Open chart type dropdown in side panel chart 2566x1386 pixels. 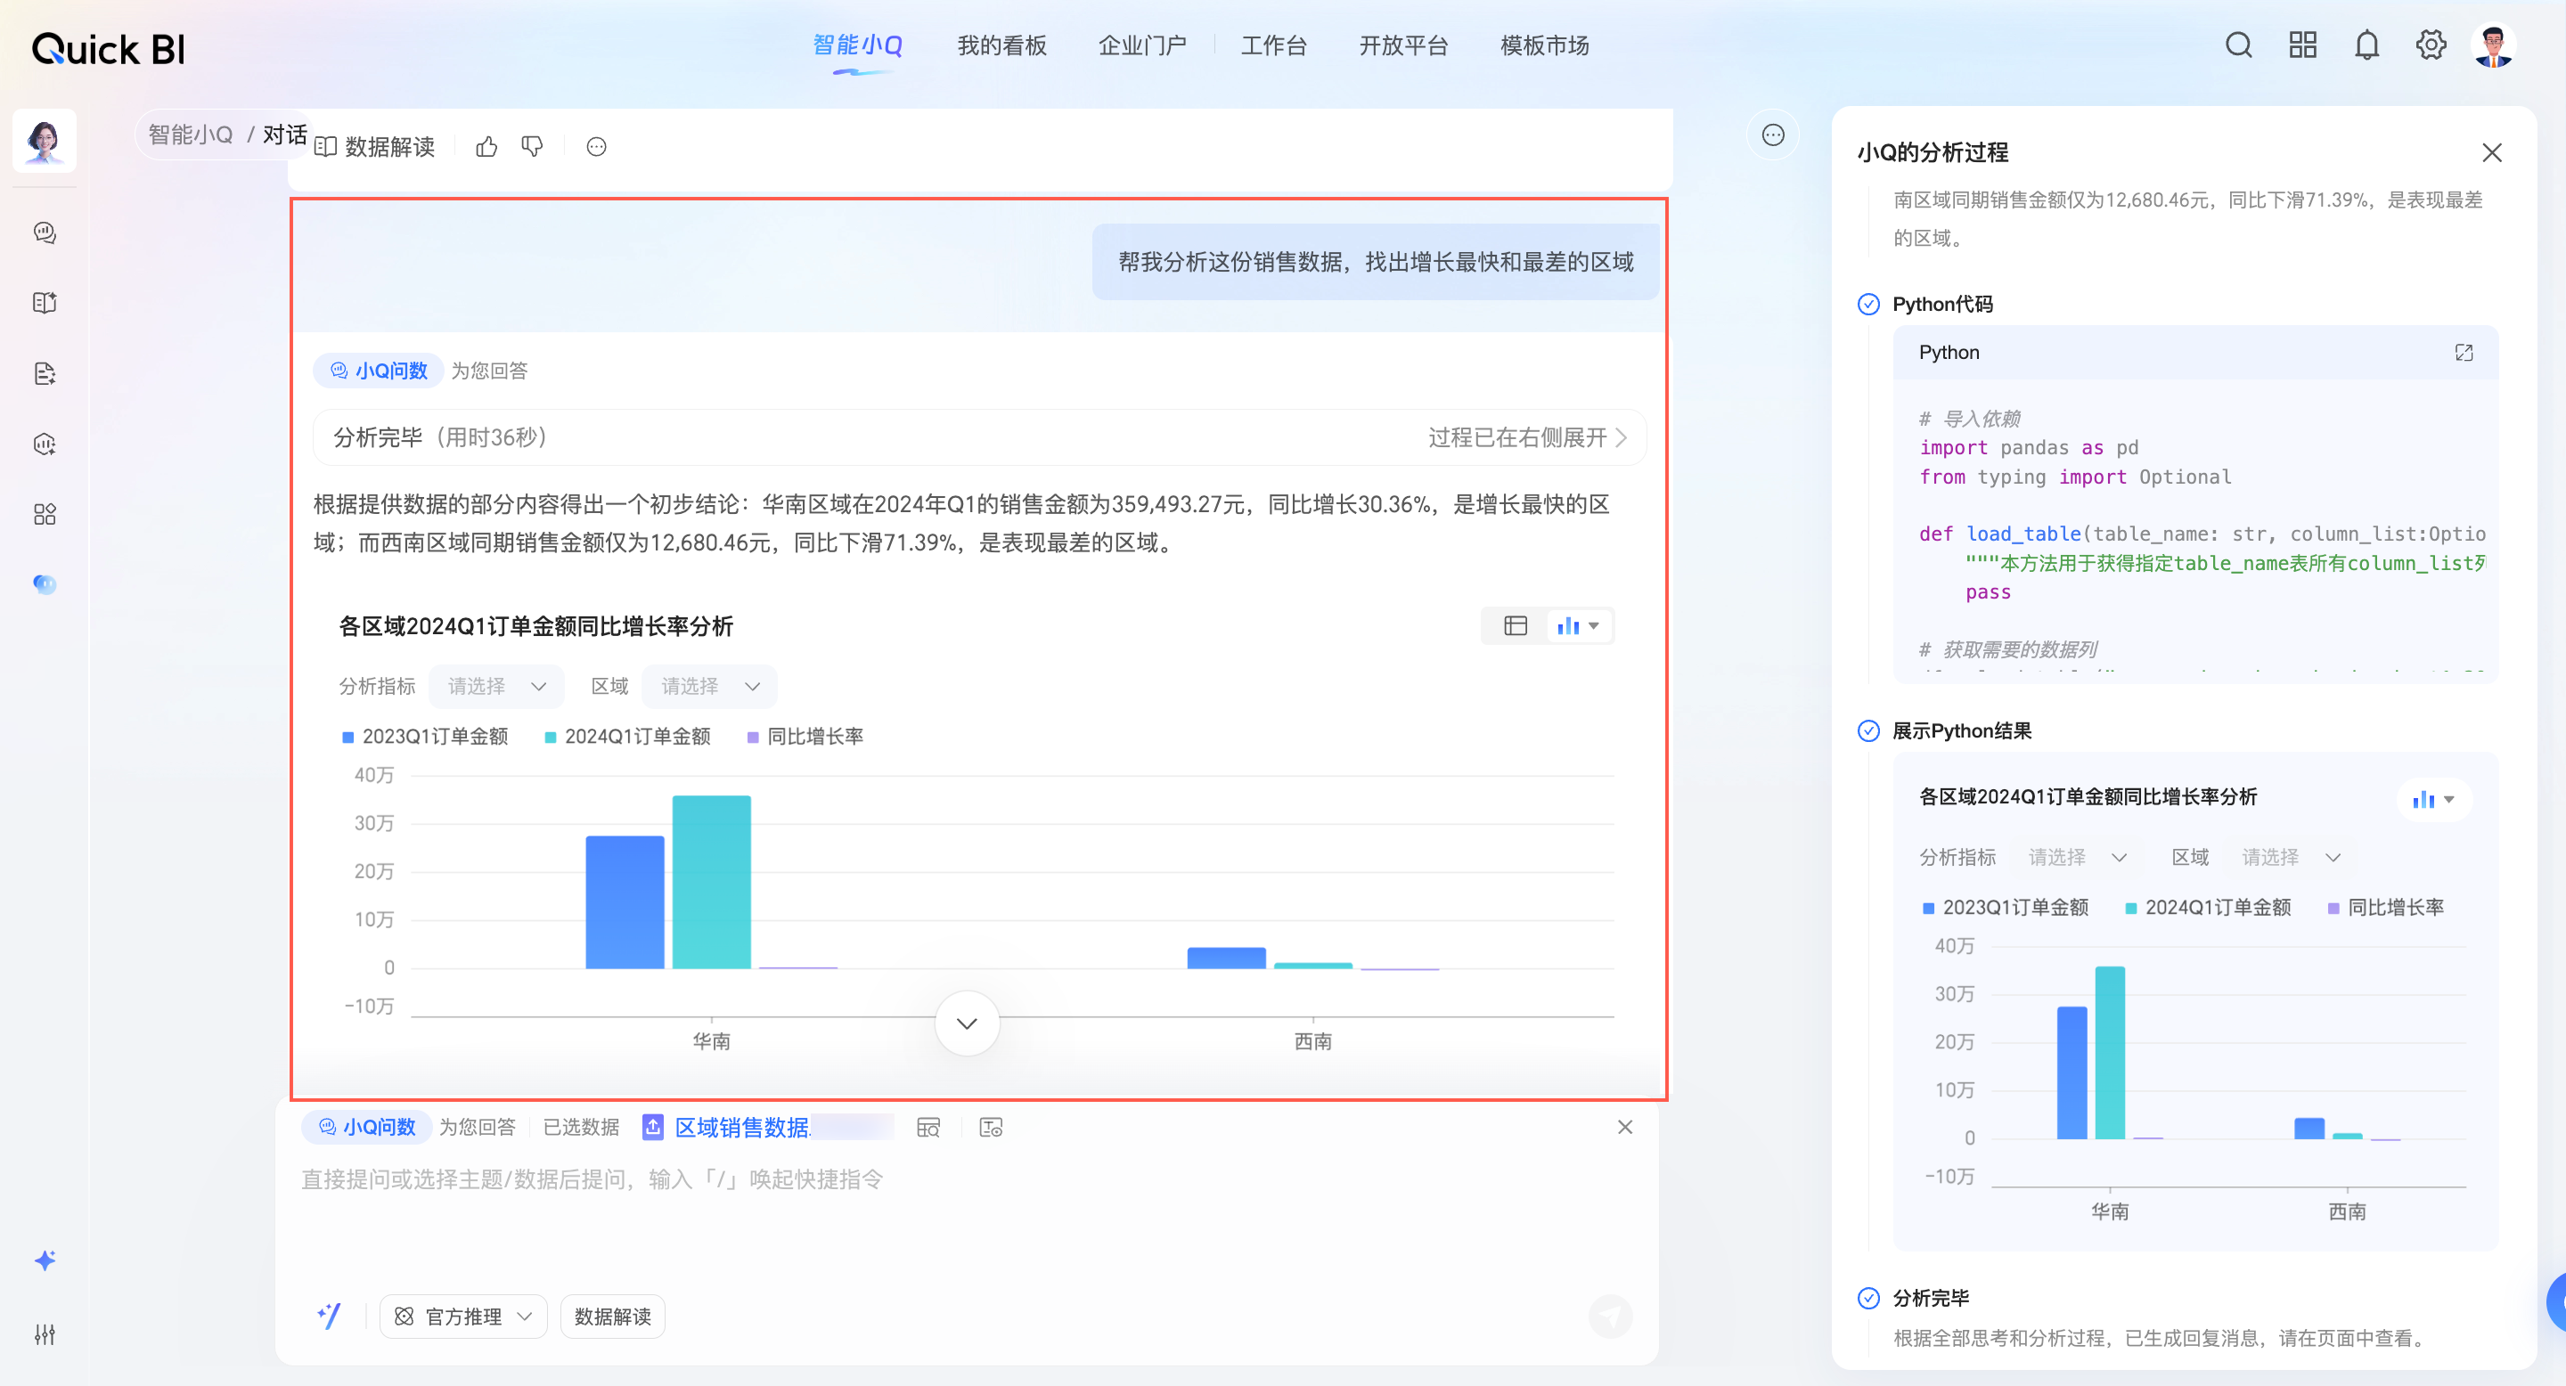pos(2433,800)
